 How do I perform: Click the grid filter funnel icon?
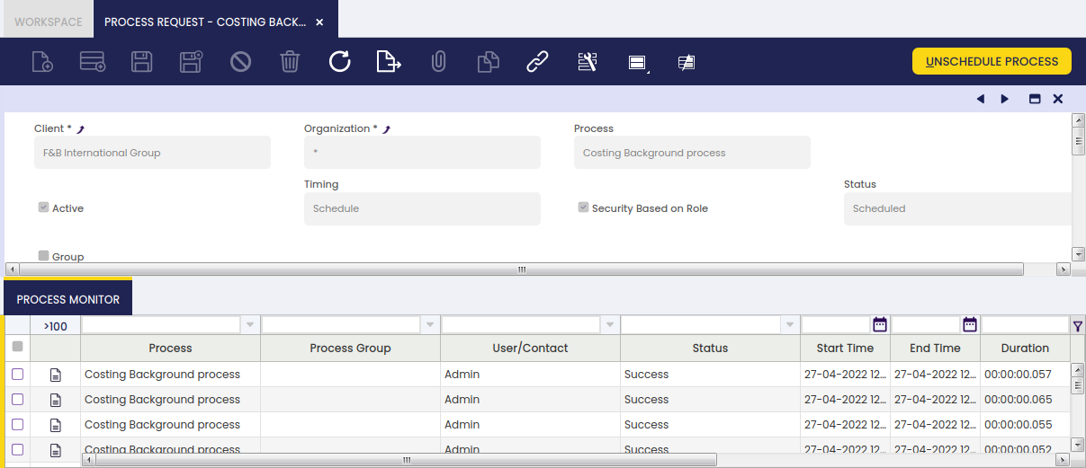[1078, 325]
